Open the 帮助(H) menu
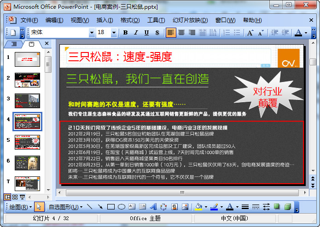Viewport: 320px width, 227px height. coord(252,20)
